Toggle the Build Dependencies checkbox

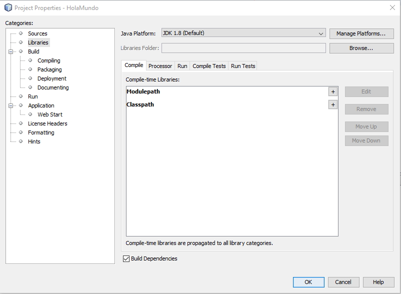point(126,258)
